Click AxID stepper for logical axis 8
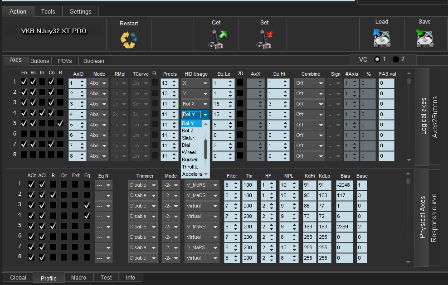 coord(82,156)
